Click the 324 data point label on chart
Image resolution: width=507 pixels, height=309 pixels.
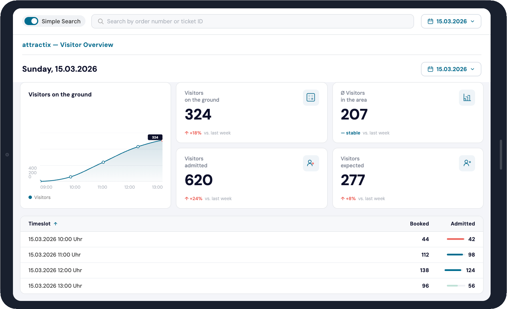pyautogui.click(x=155, y=137)
